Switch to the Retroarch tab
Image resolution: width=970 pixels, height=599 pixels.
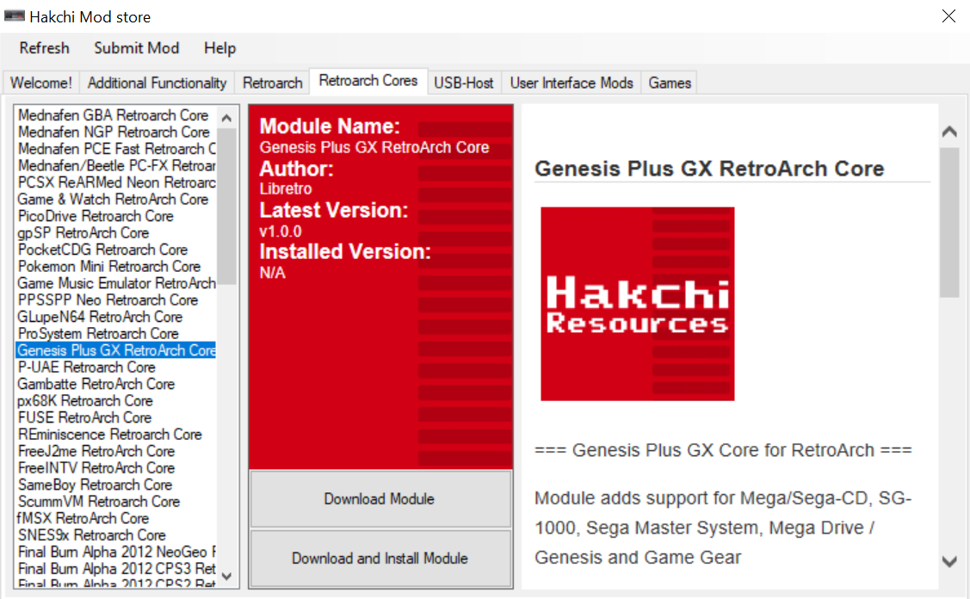273,83
